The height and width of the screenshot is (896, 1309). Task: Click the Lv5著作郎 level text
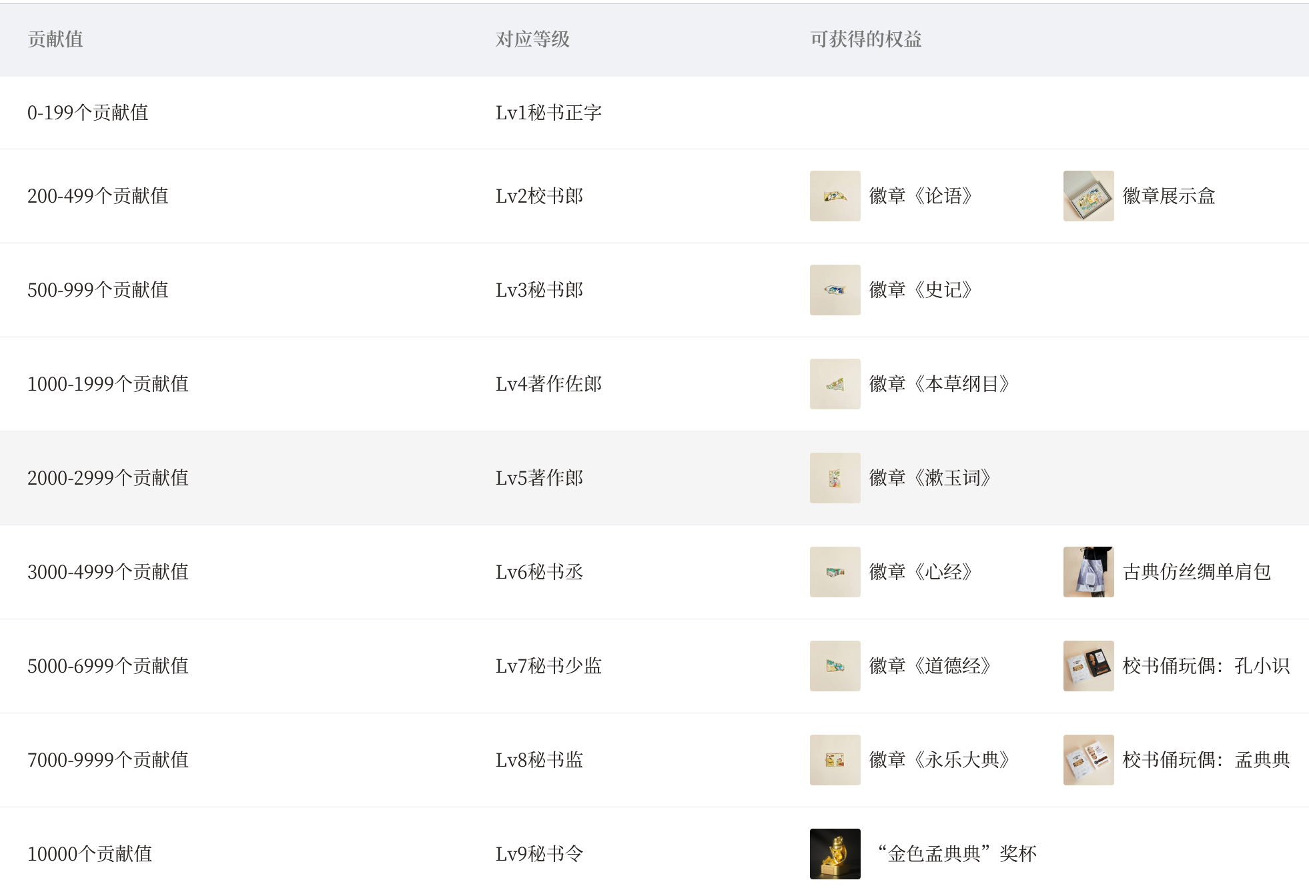(539, 478)
